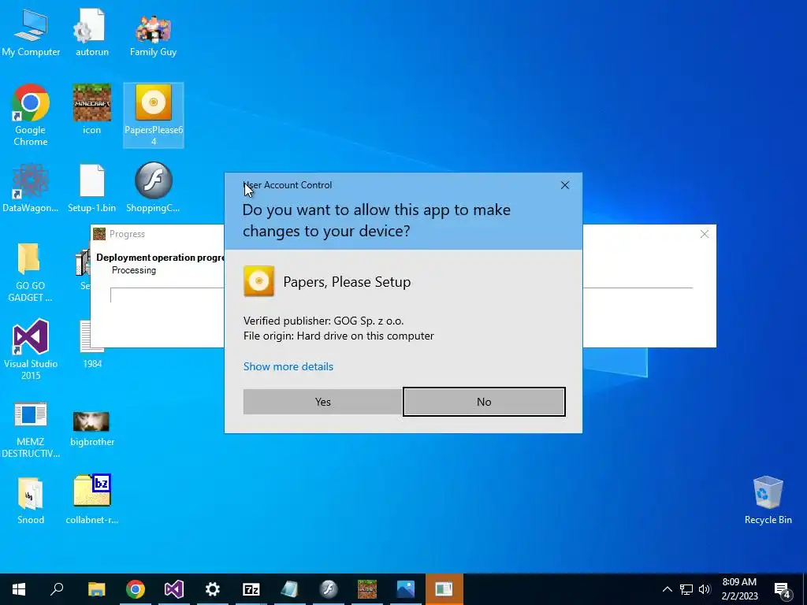Screen dimensions: 807x605
Task: Open the taskbar search magnifier
Action: [57, 589]
